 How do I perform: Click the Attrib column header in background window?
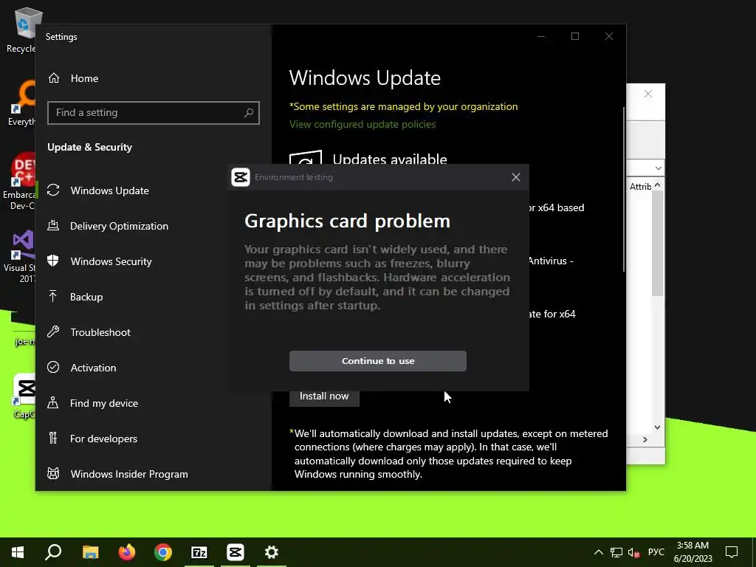[640, 187]
